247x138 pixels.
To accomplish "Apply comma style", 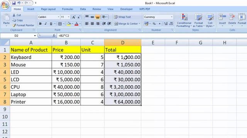I will tap(159, 24).
